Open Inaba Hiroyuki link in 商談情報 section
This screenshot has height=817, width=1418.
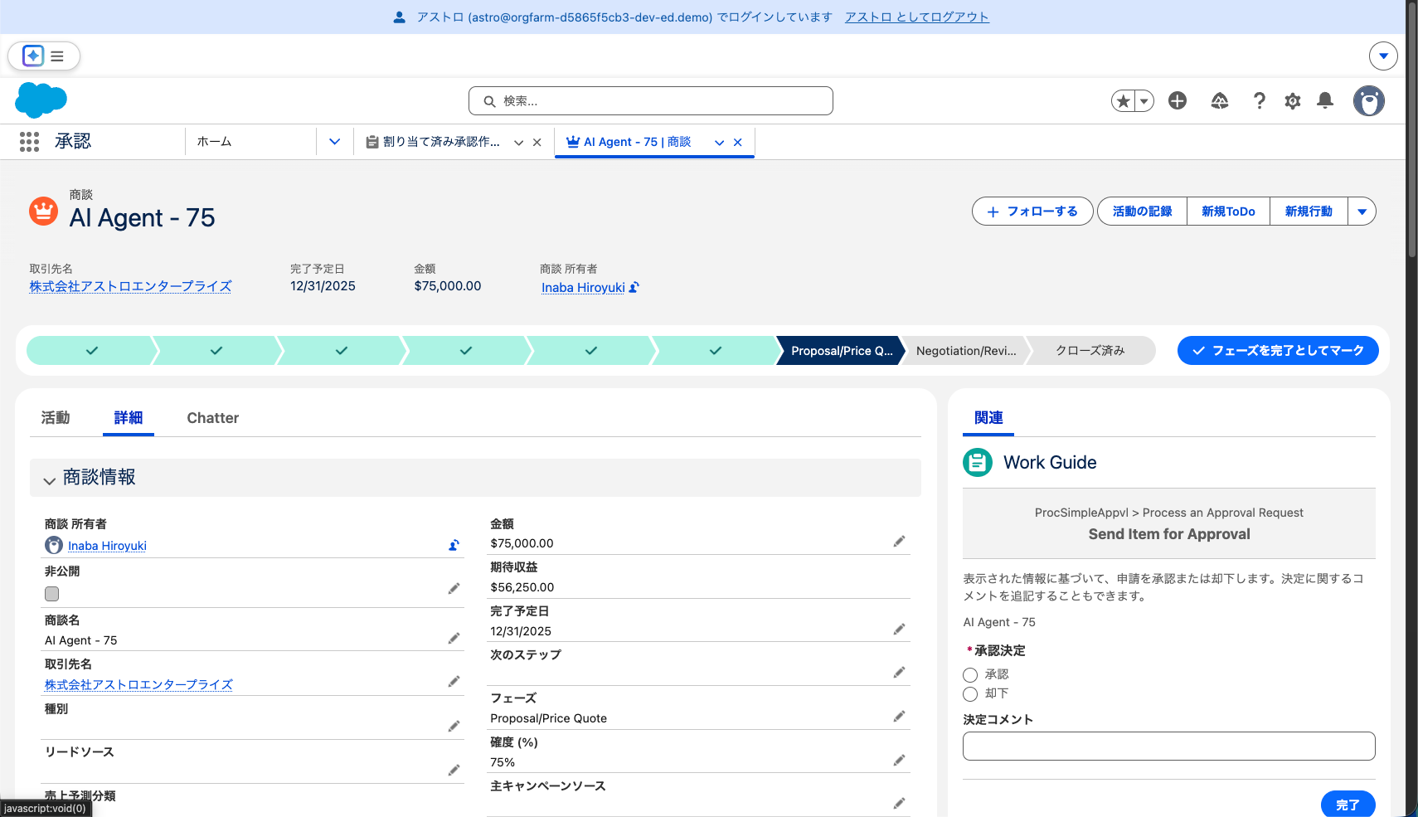107,546
